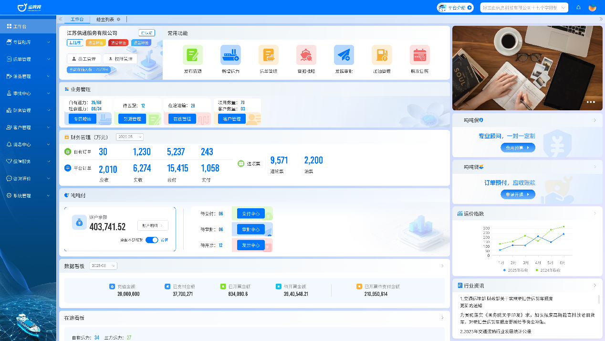Open the company selector dropdown in header
The height and width of the screenshot is (341, 605).
[524, 8]
